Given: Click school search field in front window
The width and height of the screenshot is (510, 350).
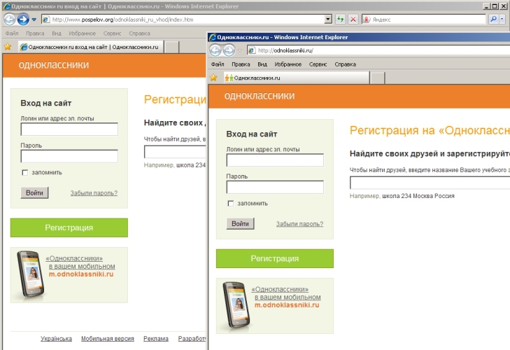Looking at the screenshot, I should pos(430,183).
